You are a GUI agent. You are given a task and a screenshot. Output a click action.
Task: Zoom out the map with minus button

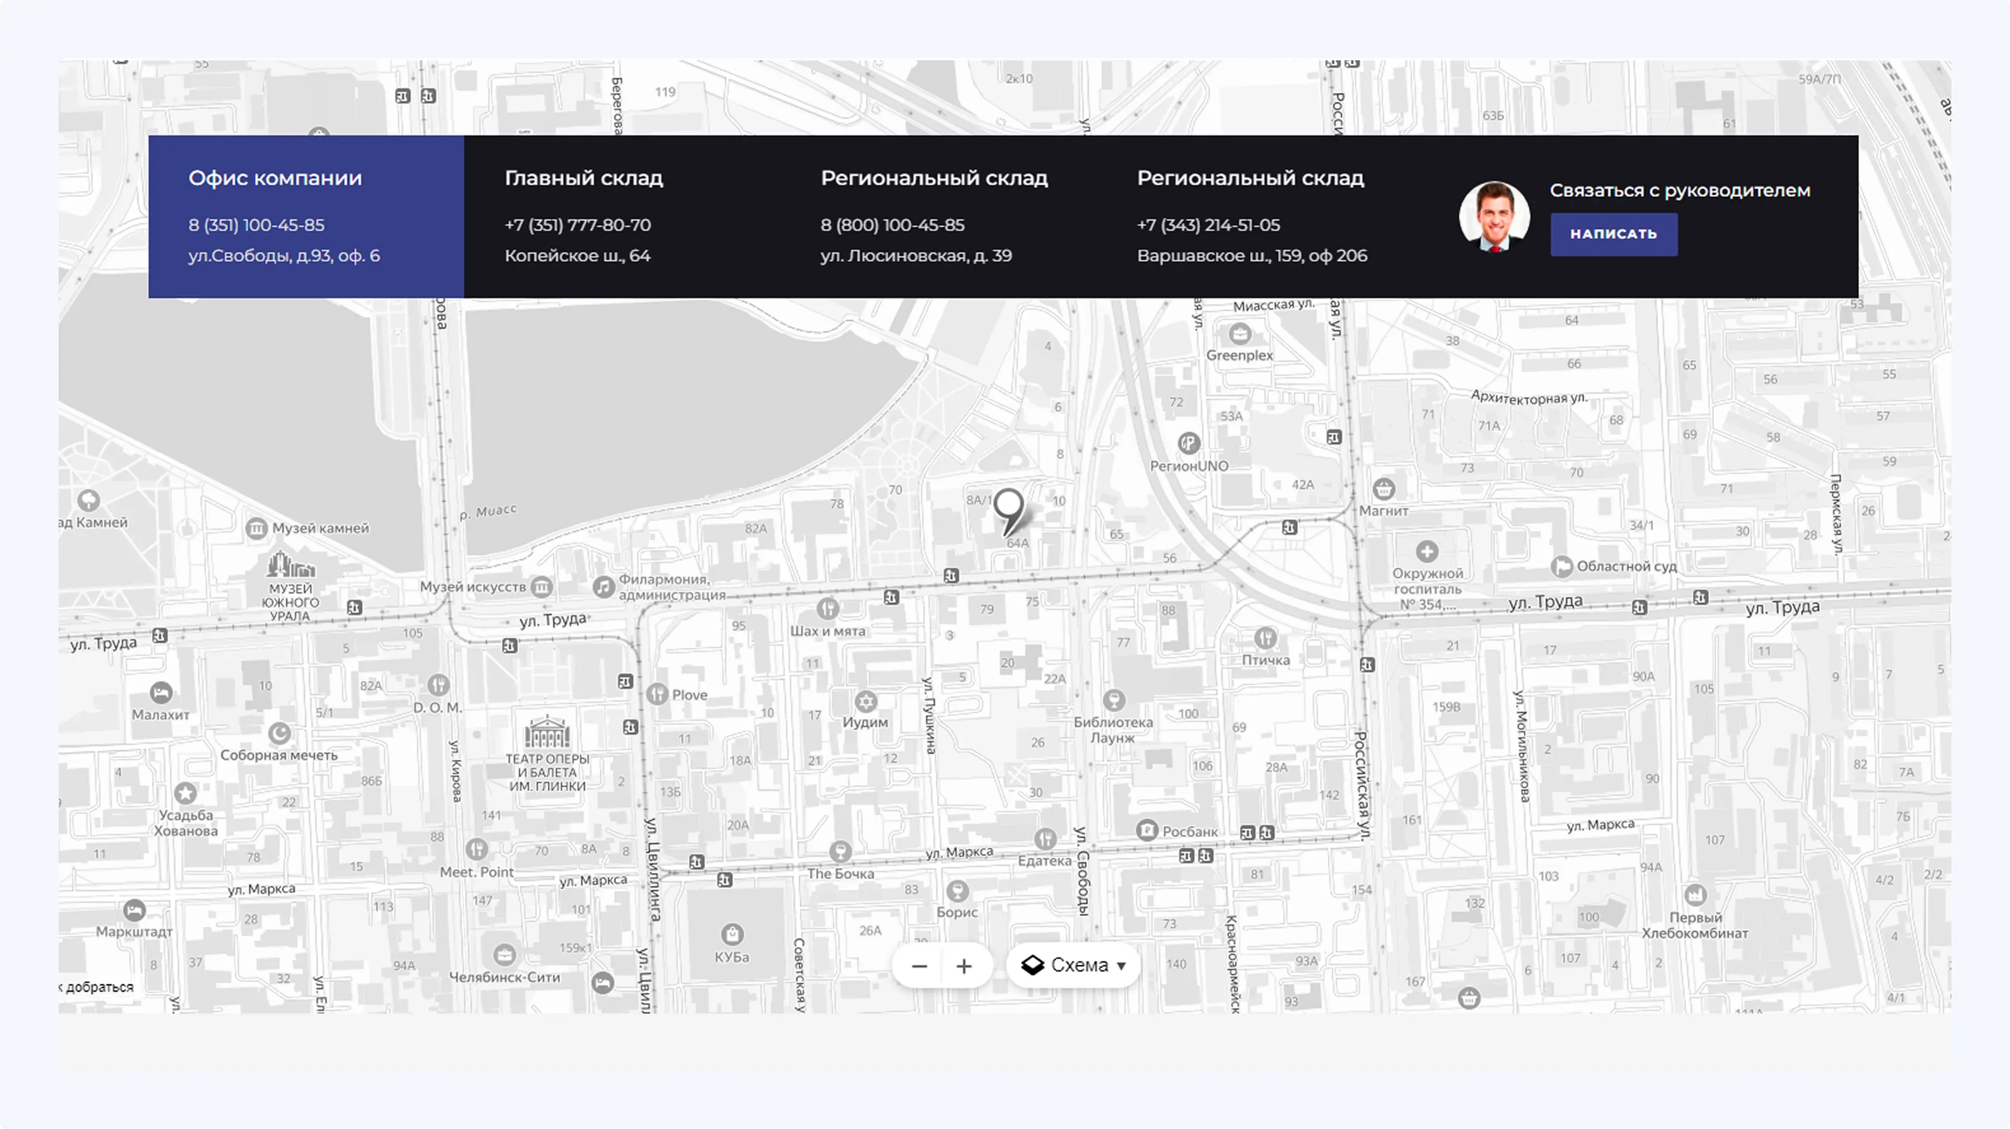[919, 966]
